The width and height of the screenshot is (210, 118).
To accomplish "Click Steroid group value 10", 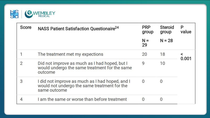I will click(162, 63).
